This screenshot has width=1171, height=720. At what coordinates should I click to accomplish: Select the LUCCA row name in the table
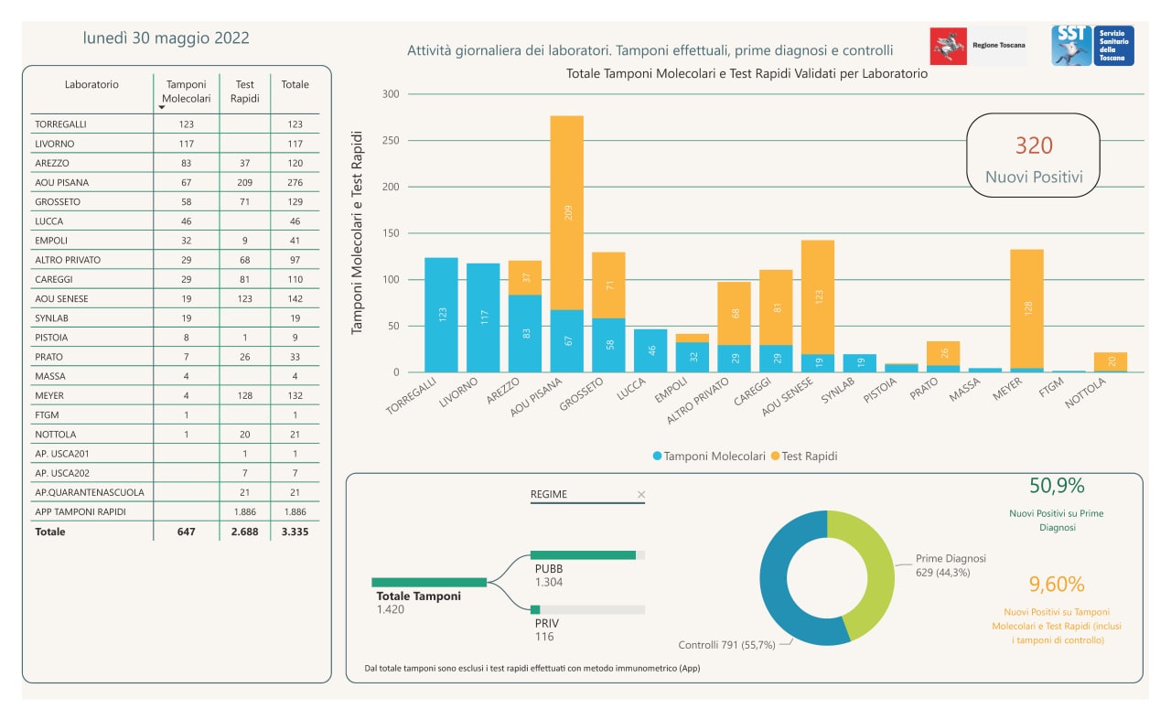48,221
